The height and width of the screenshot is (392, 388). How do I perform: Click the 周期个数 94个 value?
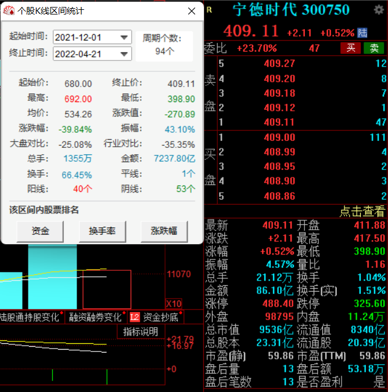(x=164, y=51)
